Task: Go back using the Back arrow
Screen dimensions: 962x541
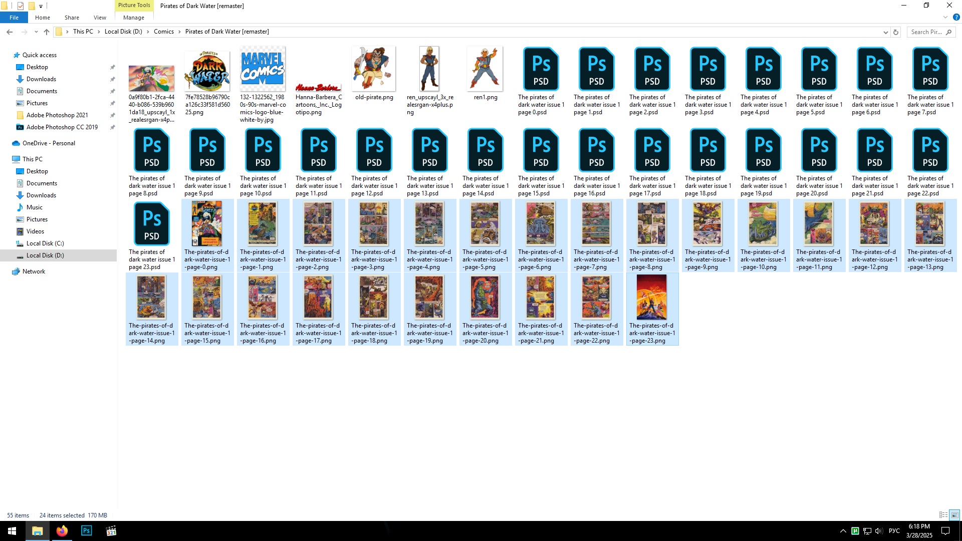Action: tap(10, 32)
